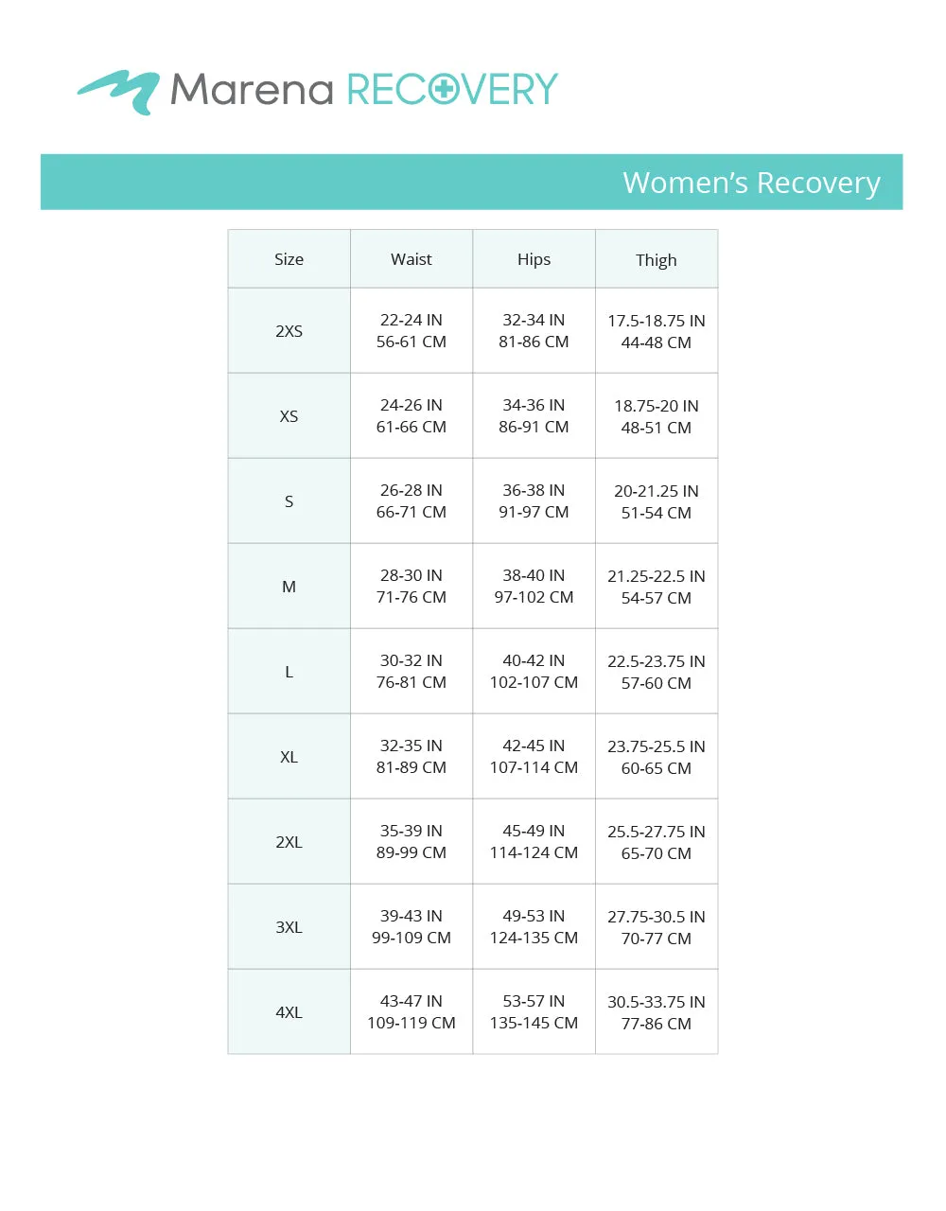Image resolution: width=946 pixels, height=1211 pixels.
Task: Click the 2XS size row label
Action: click(x=289, y=331)
